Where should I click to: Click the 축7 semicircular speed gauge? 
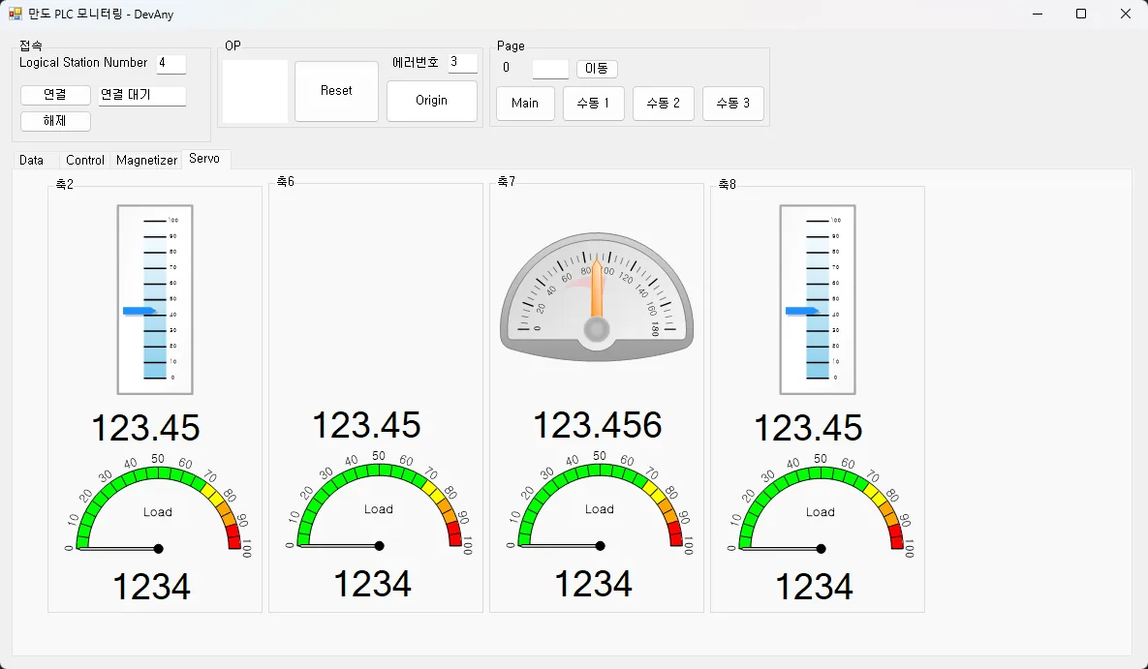[597, 297]
